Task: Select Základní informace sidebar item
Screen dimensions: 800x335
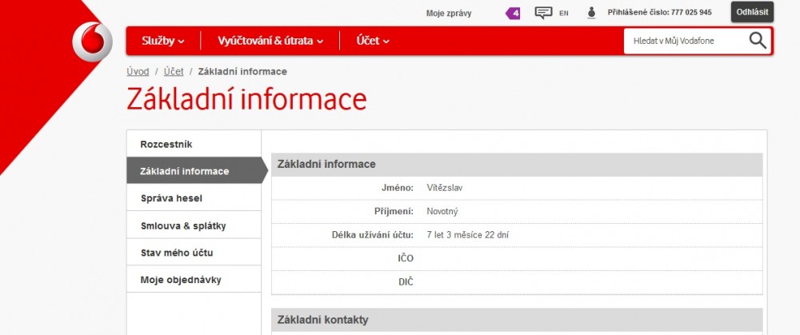Action: pos(185,171)
